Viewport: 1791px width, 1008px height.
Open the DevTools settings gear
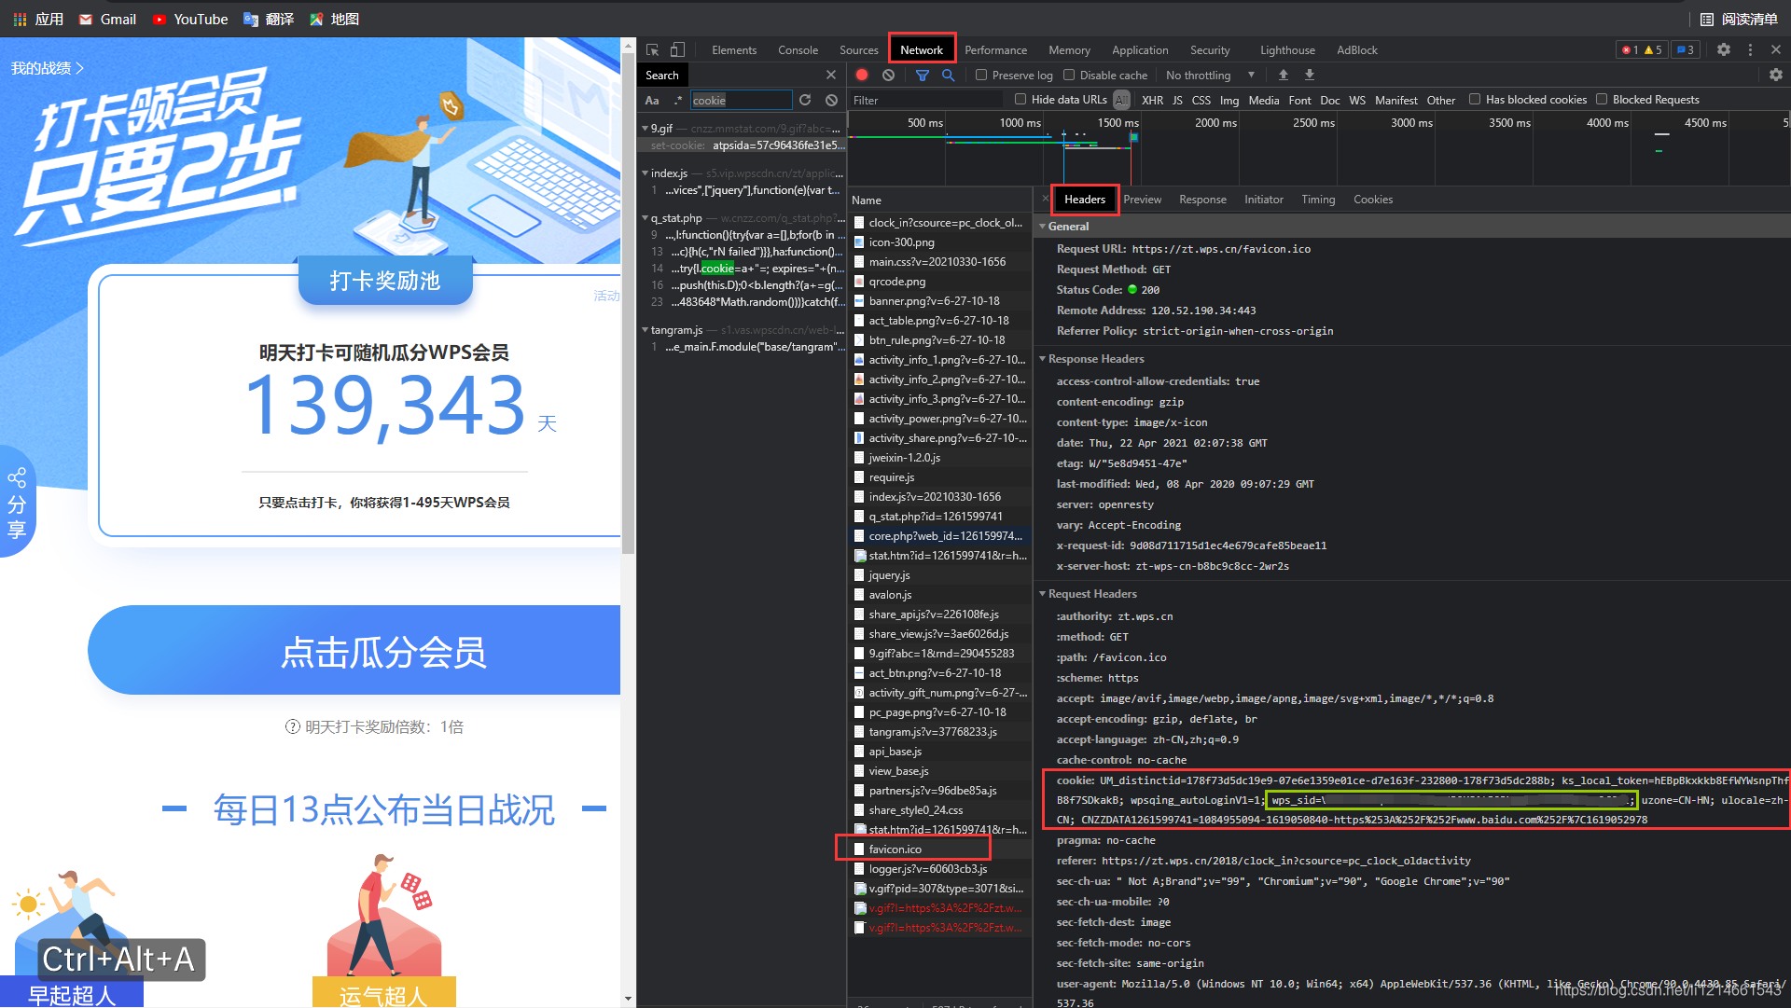click(x=1723, y=49)
